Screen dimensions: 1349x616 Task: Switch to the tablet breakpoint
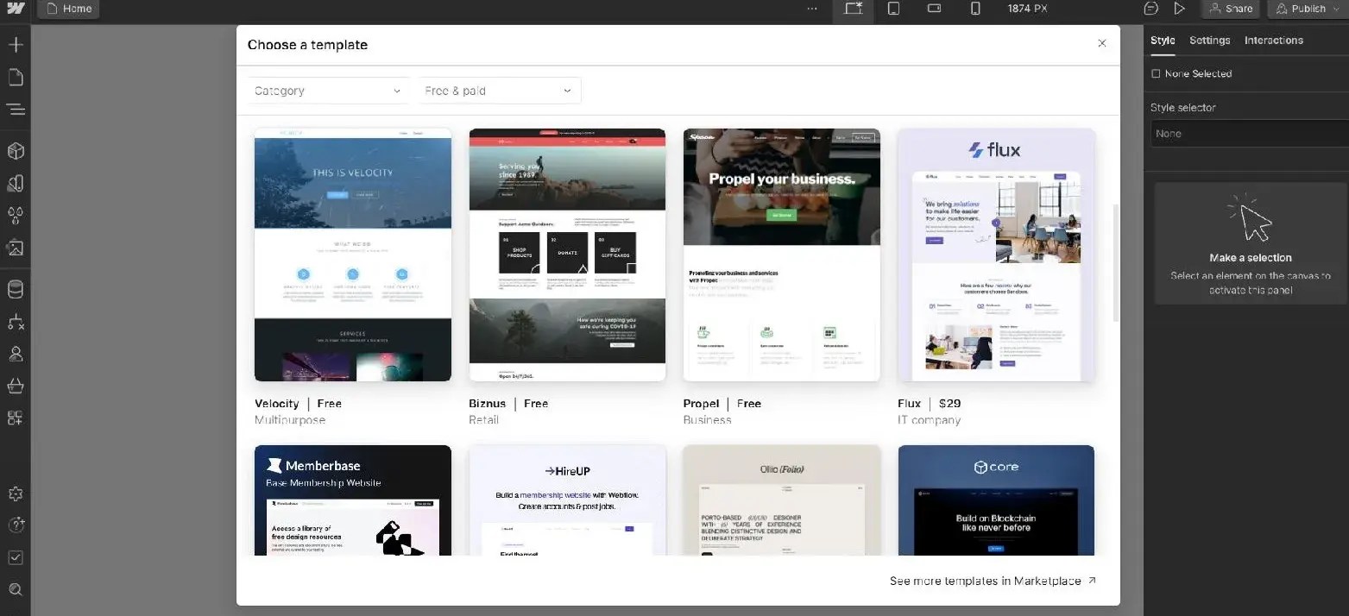point(893,9)
